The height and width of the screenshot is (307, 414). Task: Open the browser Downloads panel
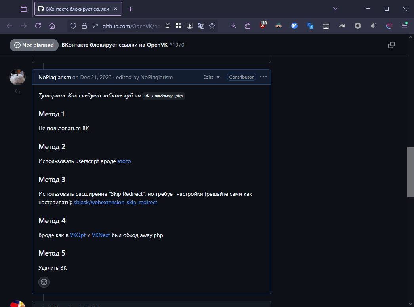pyautogui.click(x=233, y=26)
